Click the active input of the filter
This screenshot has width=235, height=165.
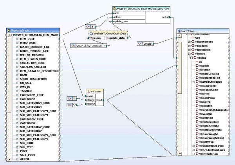point(113,17)
